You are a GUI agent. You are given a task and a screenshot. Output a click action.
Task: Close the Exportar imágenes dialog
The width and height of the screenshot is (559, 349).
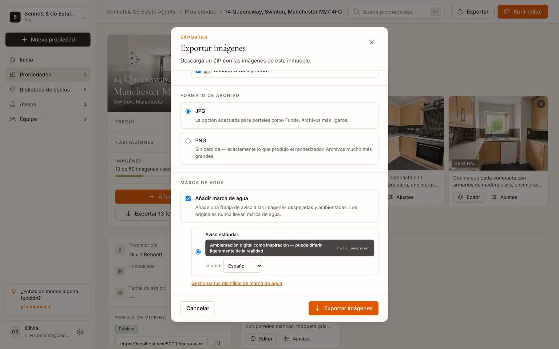tap(371, 42)
